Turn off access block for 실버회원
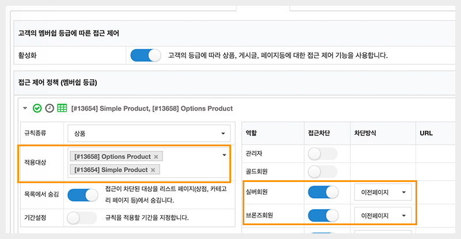The height and width of the screenshot is (239, 461). (323, 192)
